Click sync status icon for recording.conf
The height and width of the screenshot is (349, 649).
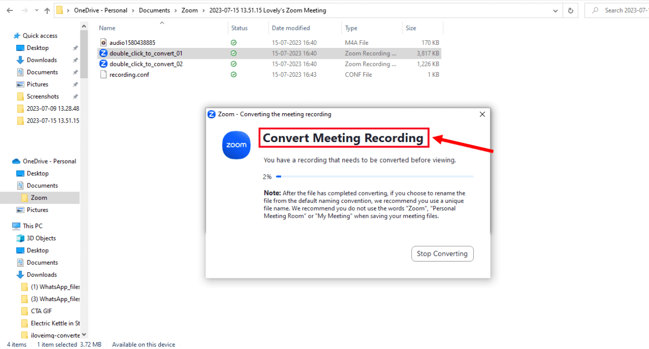click(234, 75)
